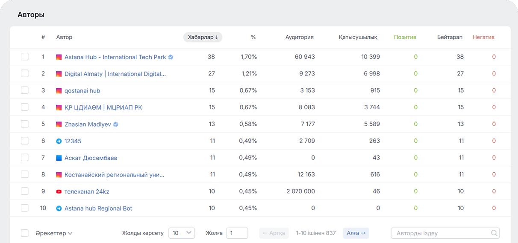
Task: Click percentage value 1,70%
Action: (x=249, y=57)
